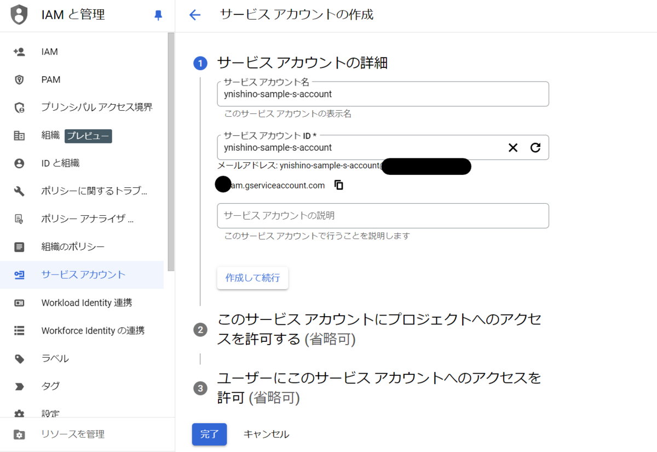
Task: Open Workload Identity 連携 menu item
Action: click(82, 303)
